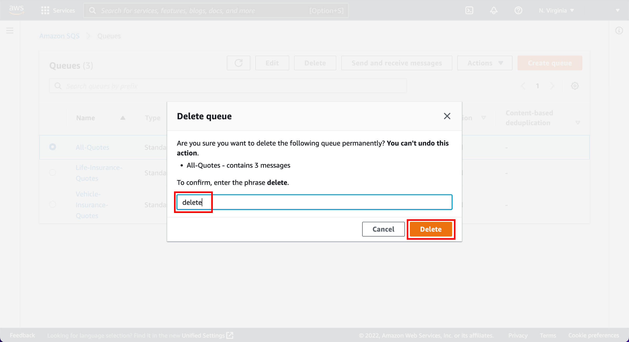Select the Vehicle-Insurance-Quotes radio button
Image resolution: width=629 pixels, height=342 pixels.
point(53,204)
